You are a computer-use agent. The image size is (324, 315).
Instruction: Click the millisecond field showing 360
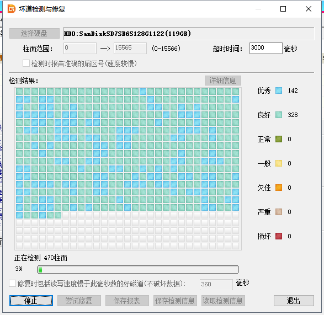(x=216, y=284)
